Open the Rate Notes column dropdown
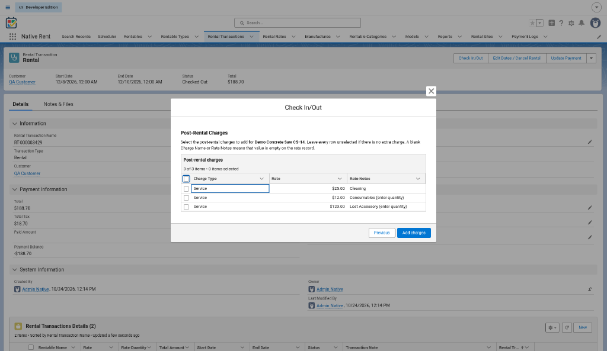607x351 pixels. click(x=418, y=179)
